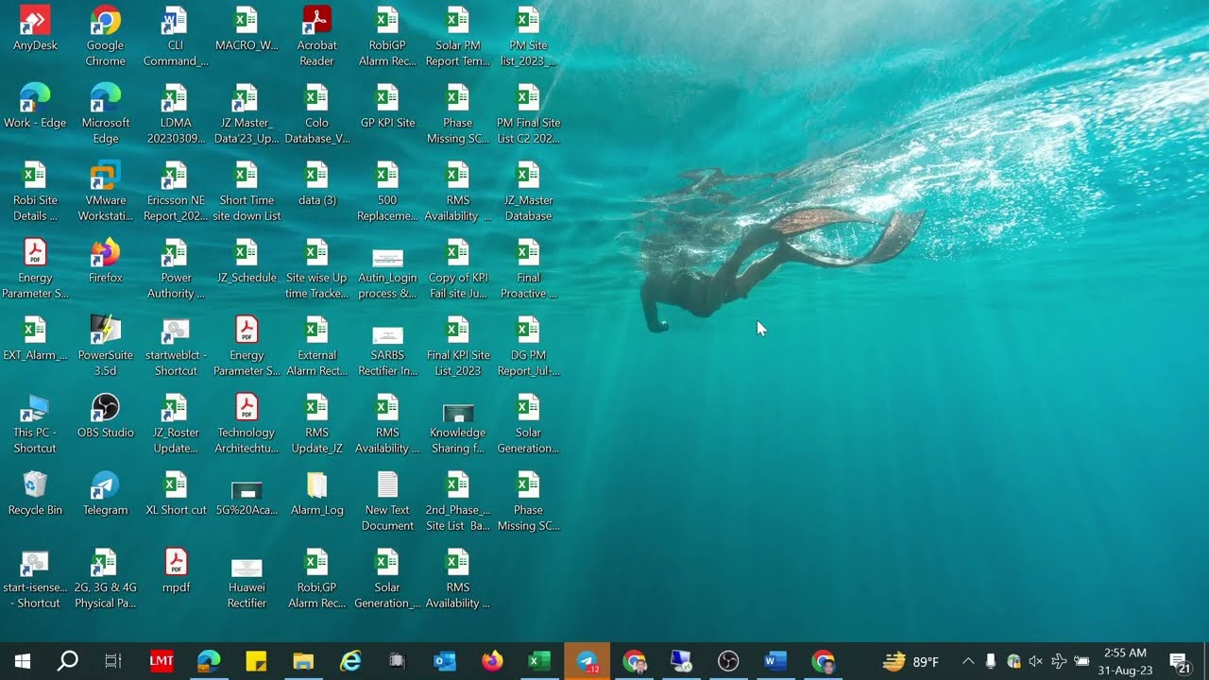The height and width of the screenshot is (680, 1209).
Task: Open the Windows Start menu
Action: click(23, 661)
